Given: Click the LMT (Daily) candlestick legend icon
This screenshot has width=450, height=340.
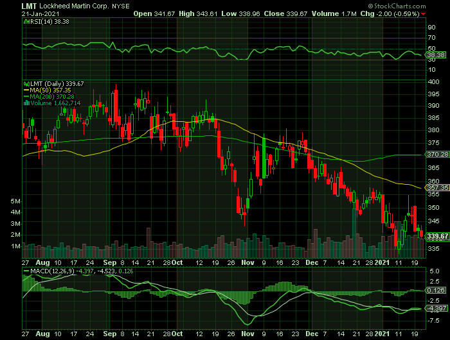Looking at the screenshot, I should 26,83.
